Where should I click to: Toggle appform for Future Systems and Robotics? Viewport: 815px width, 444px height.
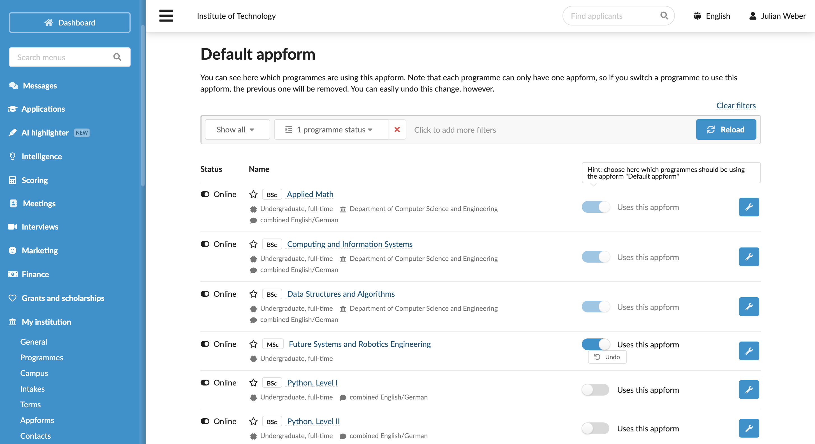(x=596, y=344)
